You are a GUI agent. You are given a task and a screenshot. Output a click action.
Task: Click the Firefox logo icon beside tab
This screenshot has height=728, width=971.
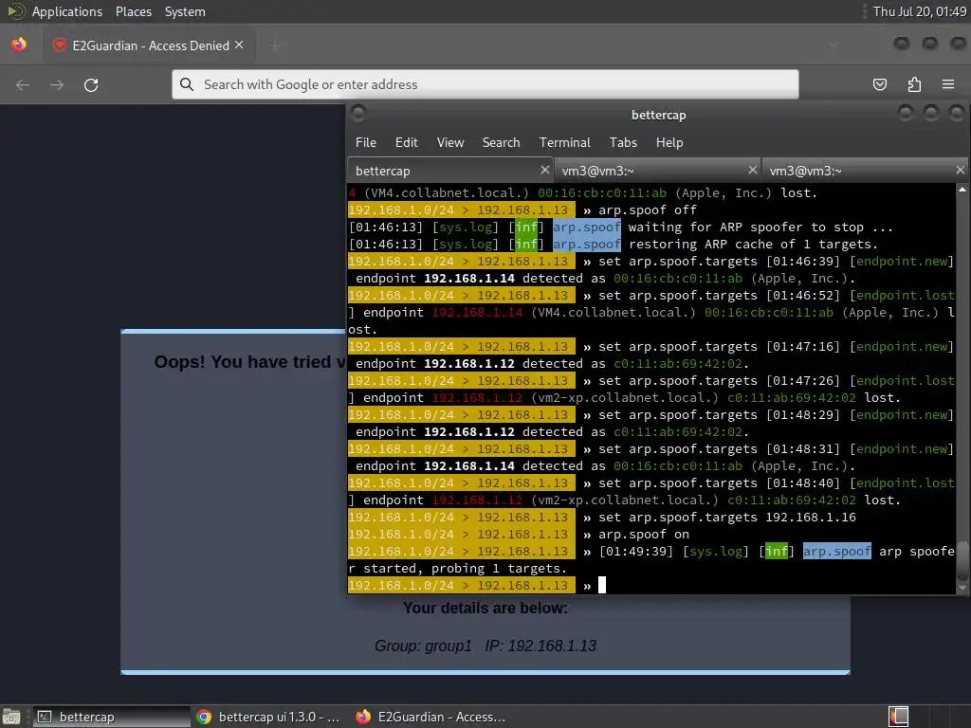pos(19,45)
